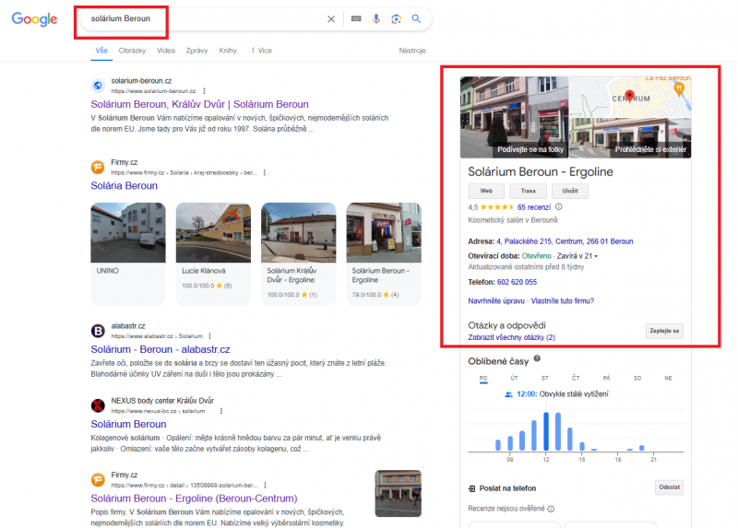Switch to the Zprávy tab
The width and height of the screenshot is (738, 528).
click(196, 51)
